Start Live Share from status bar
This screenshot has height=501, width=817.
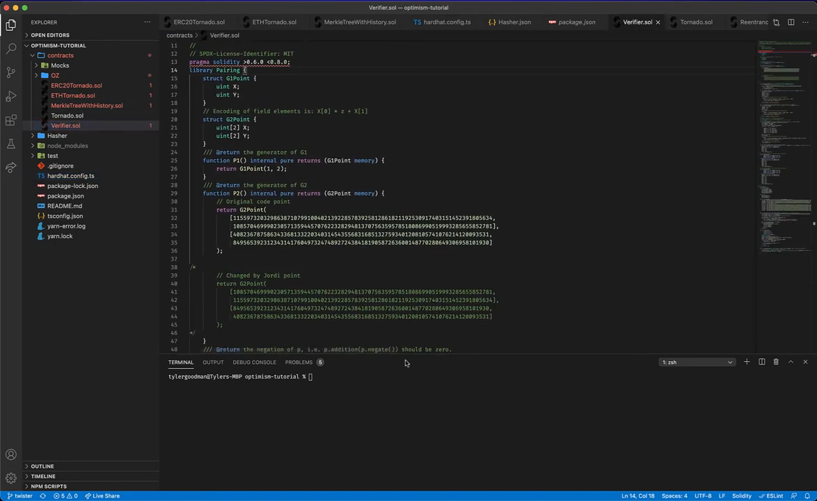tap(102, 496)
